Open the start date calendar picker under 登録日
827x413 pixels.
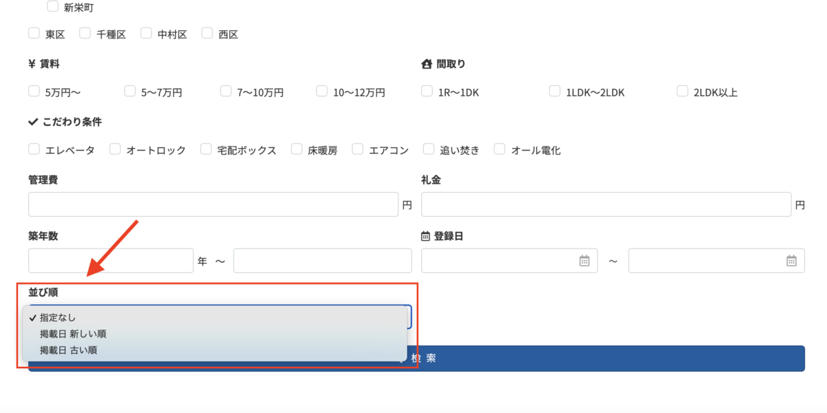[x=585, y=260]
